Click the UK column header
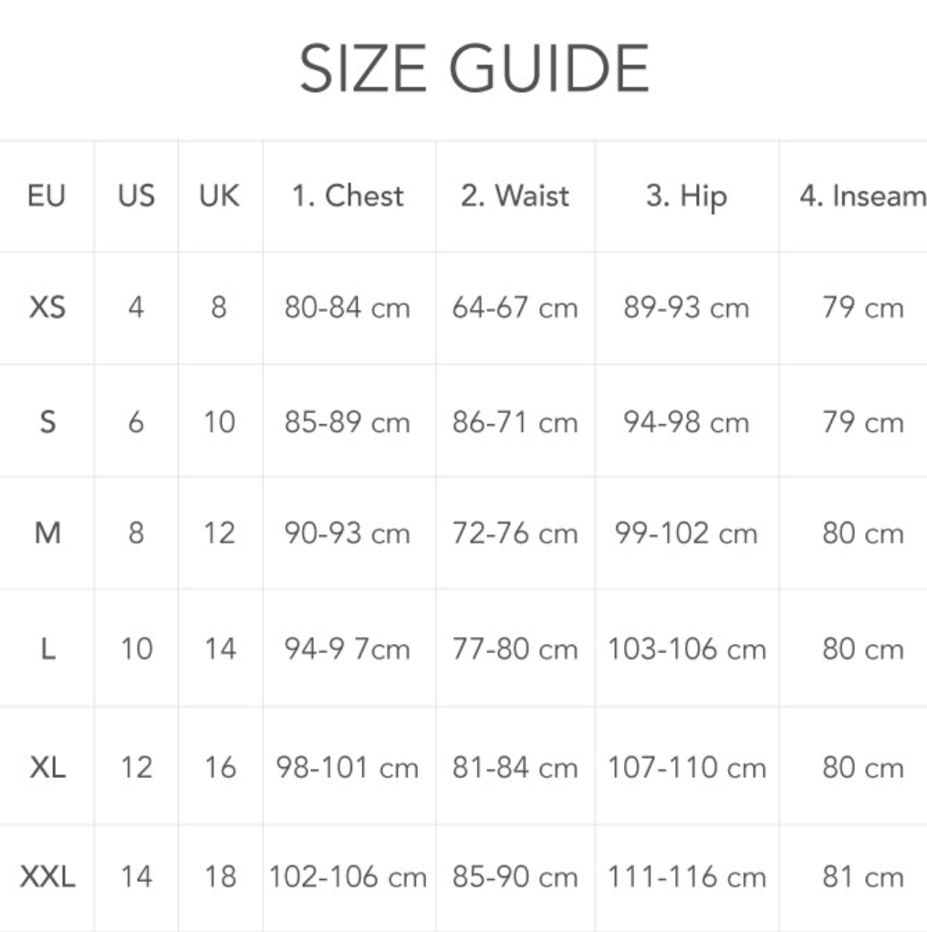Image resolution: width=927 pixels, height=932 pixels. 219,195
